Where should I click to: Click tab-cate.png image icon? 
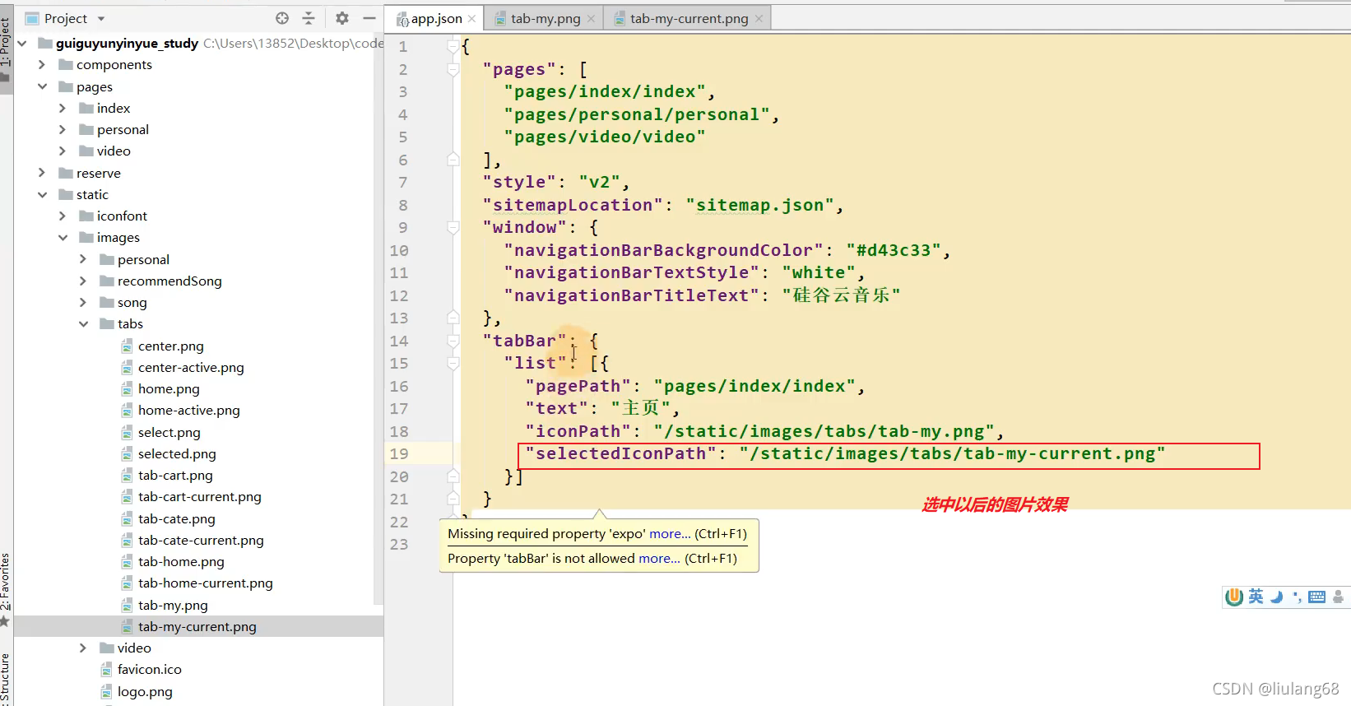pos(127,518)
